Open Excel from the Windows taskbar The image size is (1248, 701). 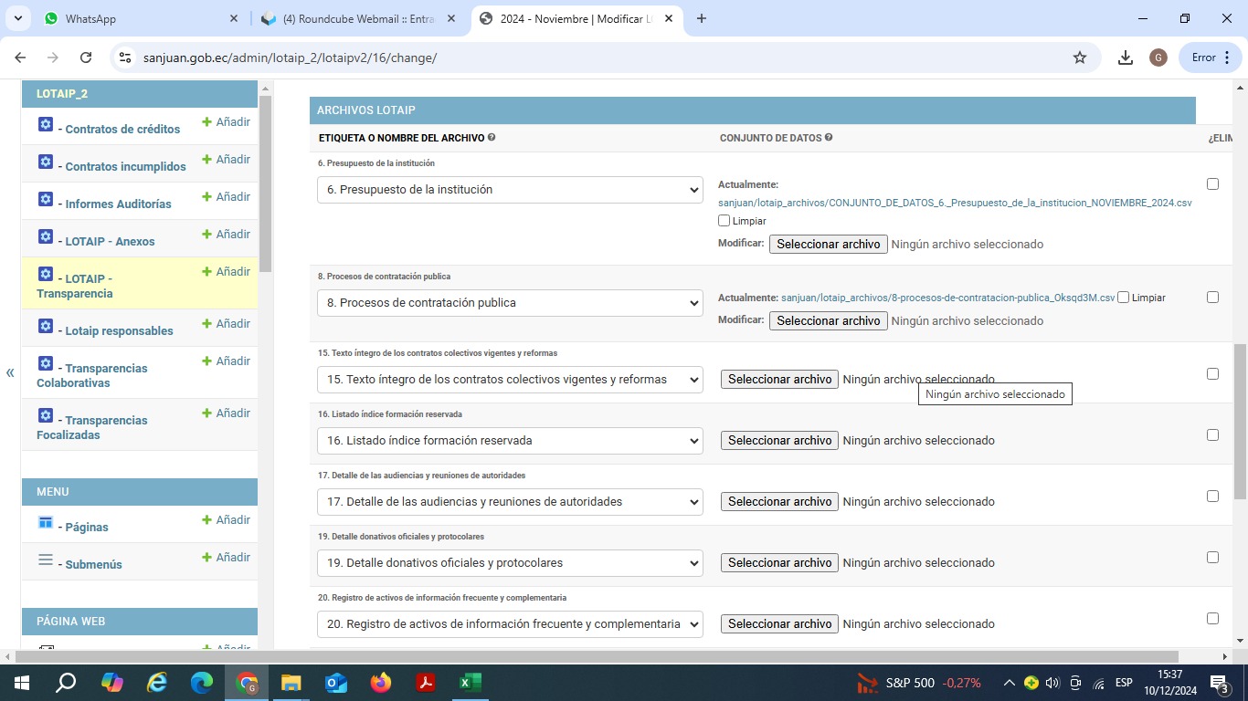coord(470,683)
